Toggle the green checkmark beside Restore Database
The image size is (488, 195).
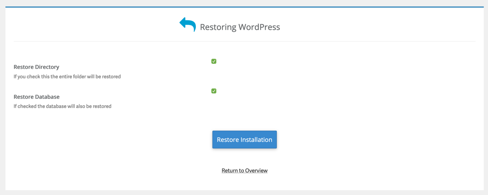tap(214, 91)
